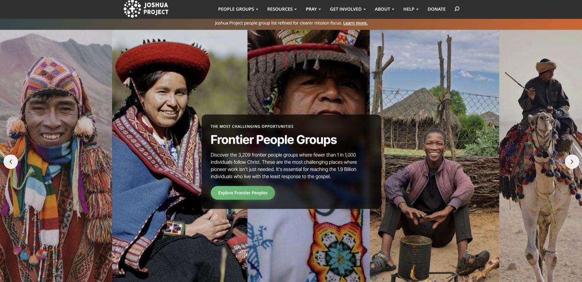The image size is (582, 282).
Task: Click the Joshua Project logo
Action: click(x=146, y=9)
